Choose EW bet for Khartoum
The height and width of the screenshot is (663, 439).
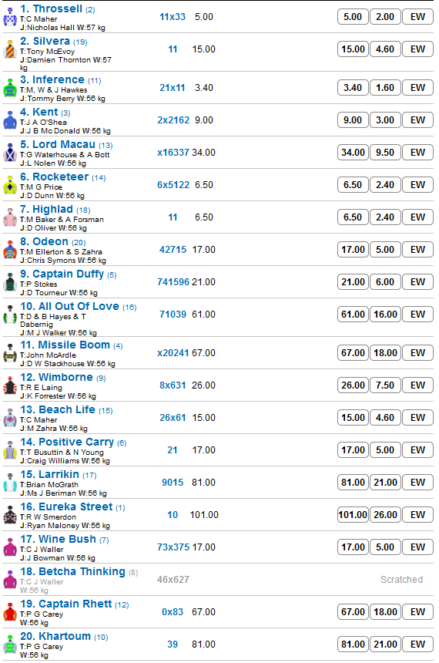(417, 644)
